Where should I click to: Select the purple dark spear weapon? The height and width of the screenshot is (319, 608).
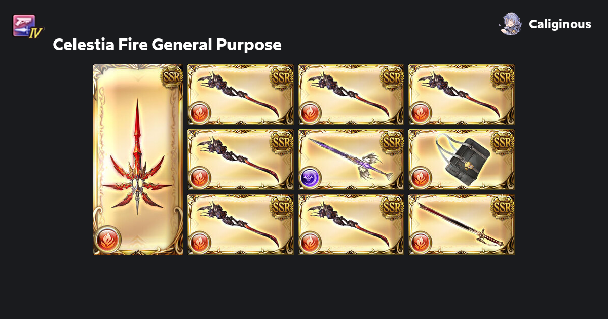351,159
